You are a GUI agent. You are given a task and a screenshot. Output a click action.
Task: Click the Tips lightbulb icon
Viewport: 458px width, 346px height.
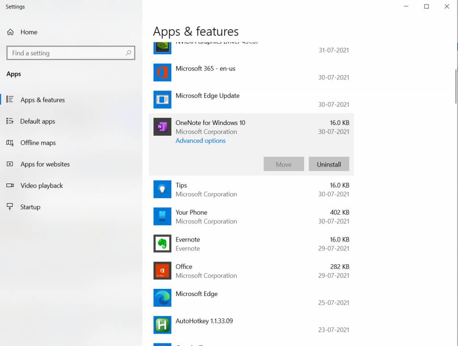coord(162,189)
